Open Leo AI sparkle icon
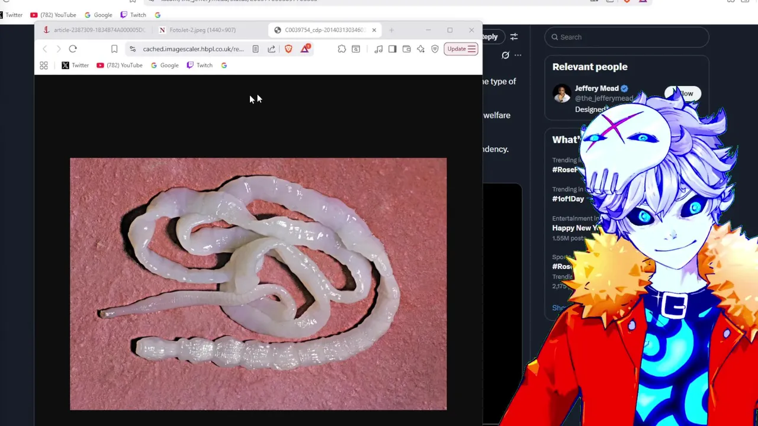The height and width of the screenshot is (426, 758). pyautogui.click(x=420, y=49)
